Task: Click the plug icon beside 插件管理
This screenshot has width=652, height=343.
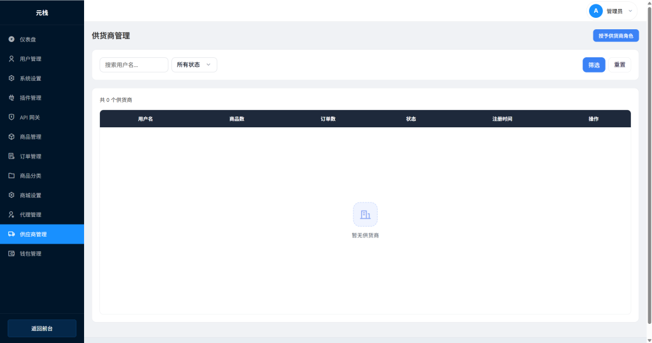Action: tap(11, 98)
